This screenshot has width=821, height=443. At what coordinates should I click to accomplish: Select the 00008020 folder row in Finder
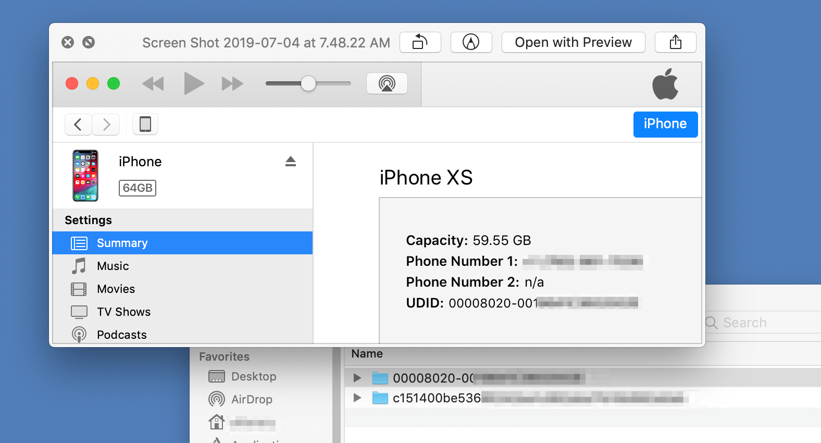click(x=583, y=377)
